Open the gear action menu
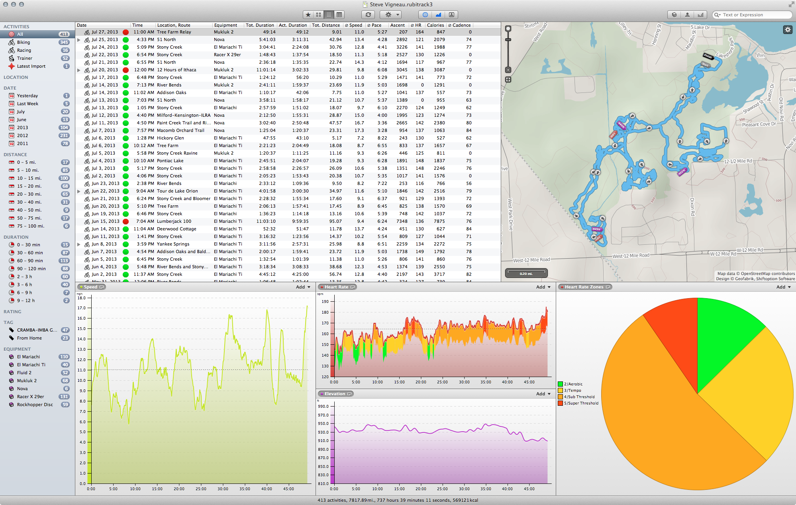The image size is (796, 505). click(x=390, y=15)
